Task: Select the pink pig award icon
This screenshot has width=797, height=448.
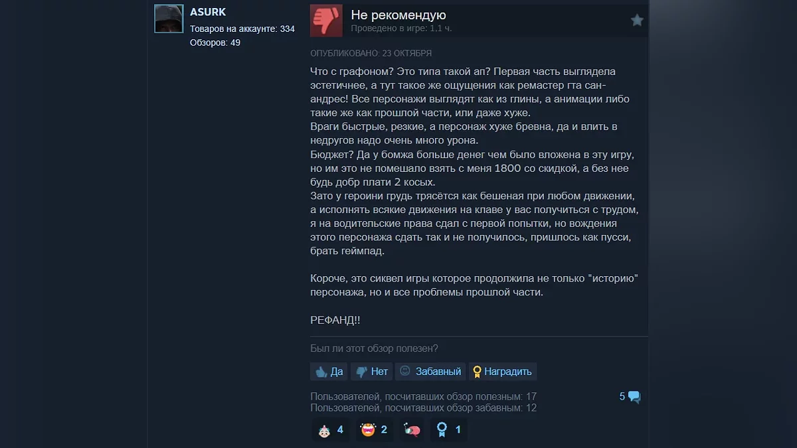Action: [x=412, y=430]
